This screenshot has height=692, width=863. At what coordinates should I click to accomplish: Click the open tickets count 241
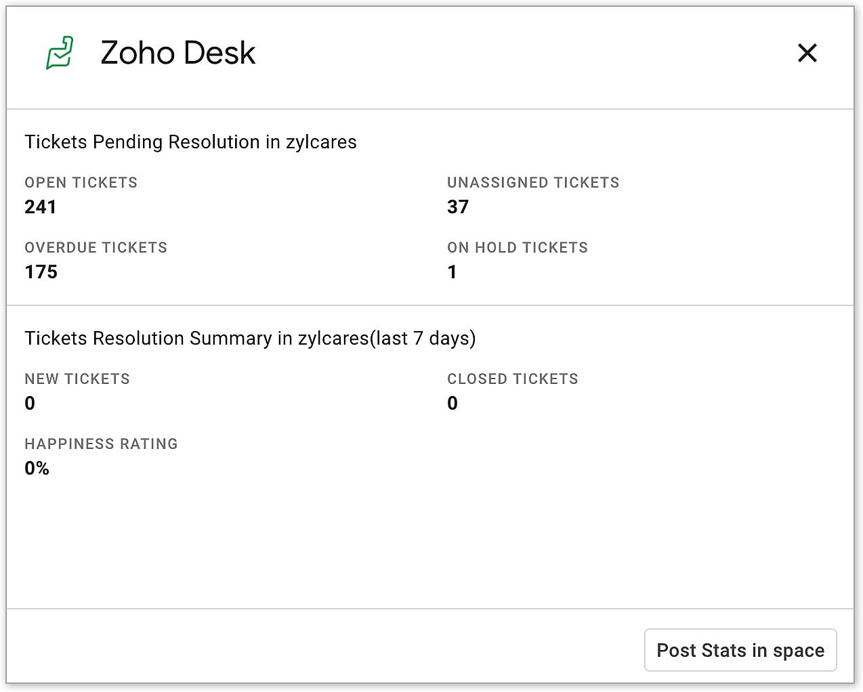coord(41,207)
